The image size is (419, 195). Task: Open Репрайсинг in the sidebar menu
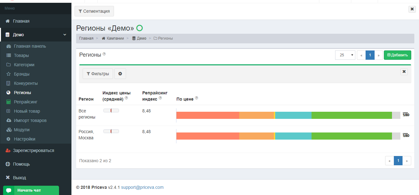pyautogui.click(x=25, y=102)
